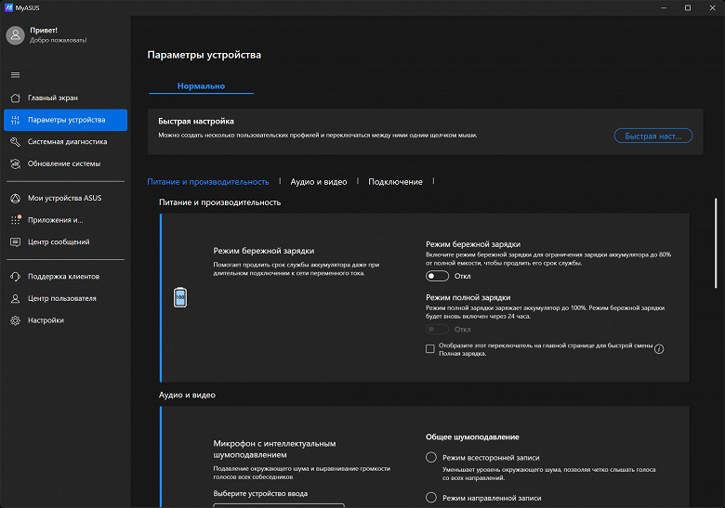
Task: Select Режим направленной записи radio button
Action: pos(430,499)
